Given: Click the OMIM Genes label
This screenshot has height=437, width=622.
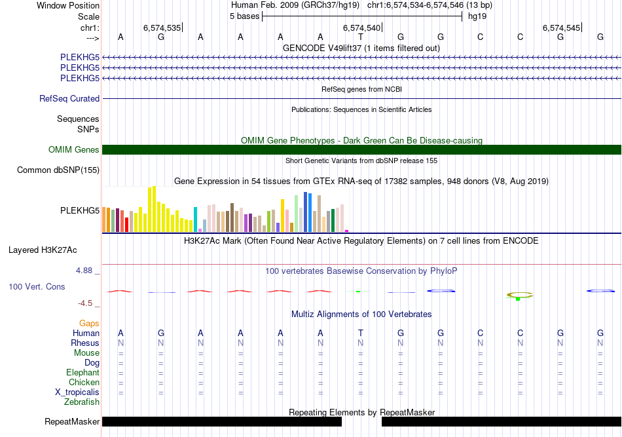Looking at the screenshot, I should [73, 149].
